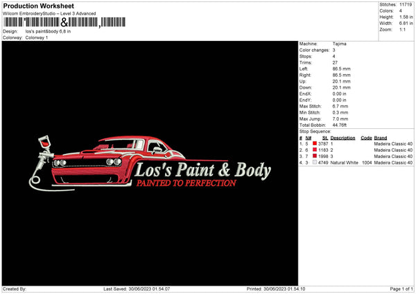
Task: Click the Wilcom EmbroideryStudio Level 3 Advanced text
Action: [x=49, y=14]
